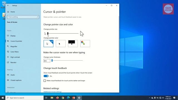
Task: Click the pointer size slider handle
Action: point(48,33)
